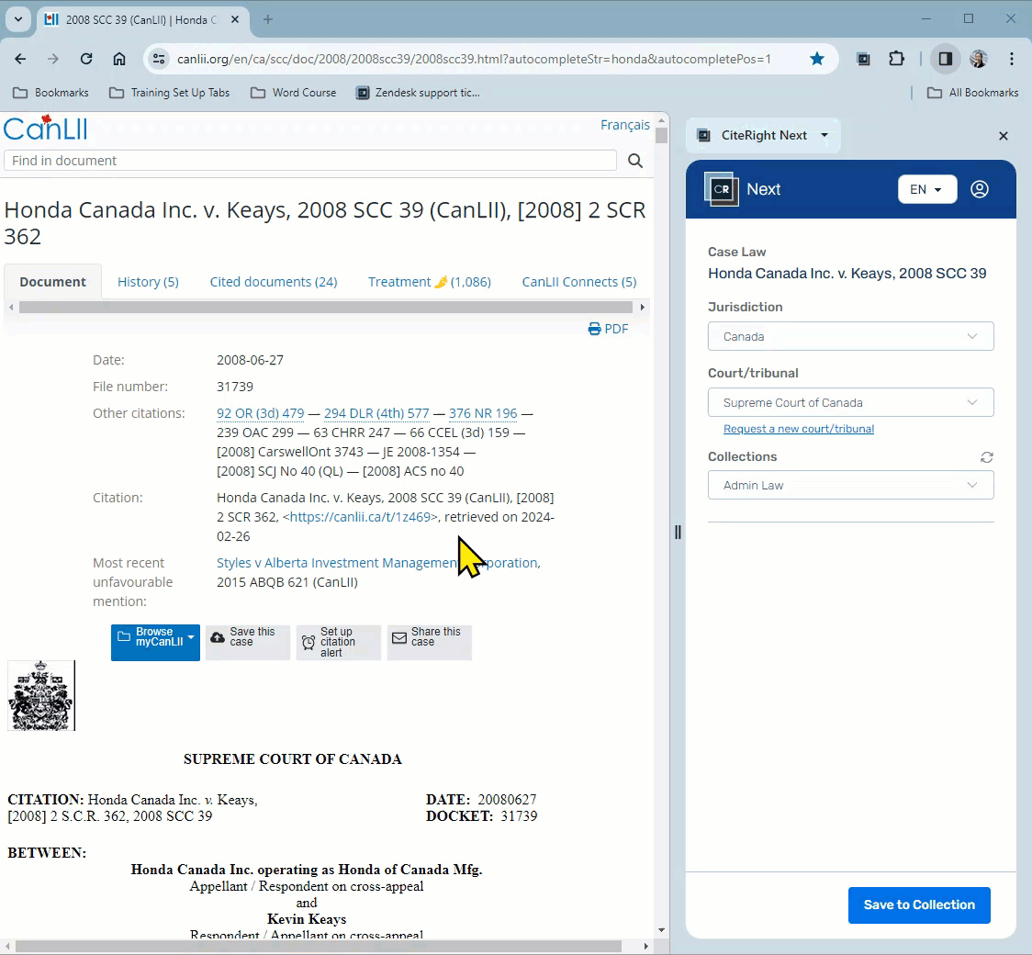Click Request a new court/tribunal link
This screenshot has height=955, width=1032.
(799, 429)
